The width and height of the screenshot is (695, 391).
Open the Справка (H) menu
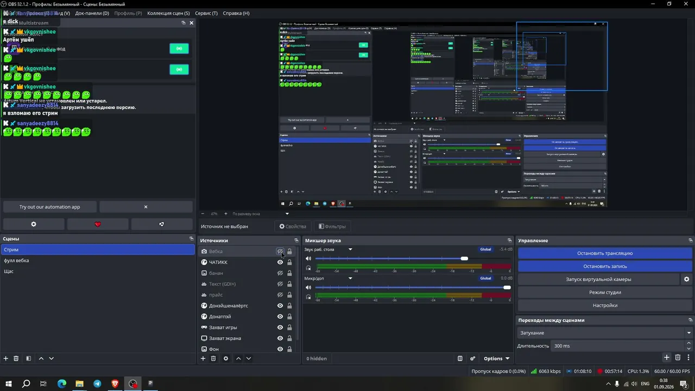(x=236, y=13)
